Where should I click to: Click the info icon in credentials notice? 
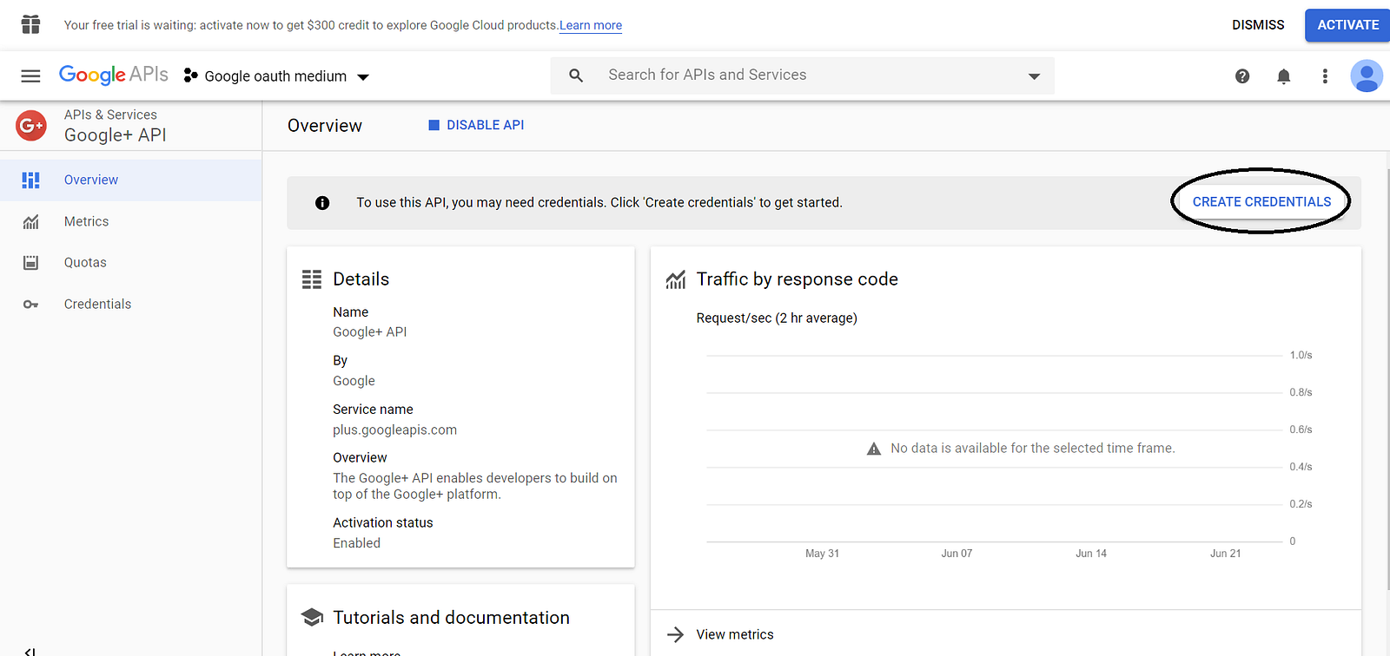322,203
